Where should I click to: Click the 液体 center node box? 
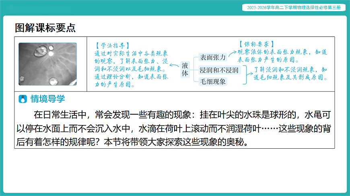click(x=185, y=70)
